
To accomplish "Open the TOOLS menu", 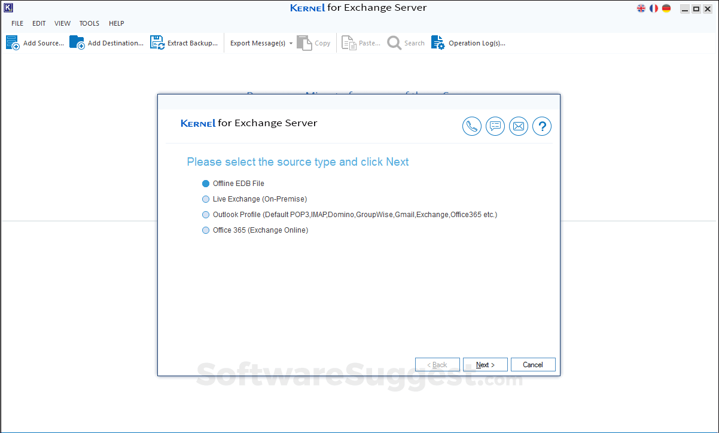I will [89, 23].
